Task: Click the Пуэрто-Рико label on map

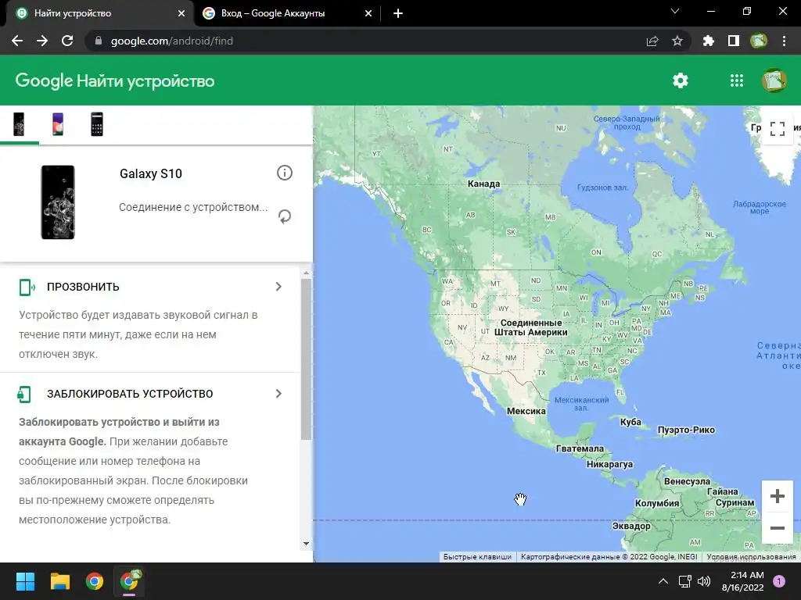Action: coord(686,430)
